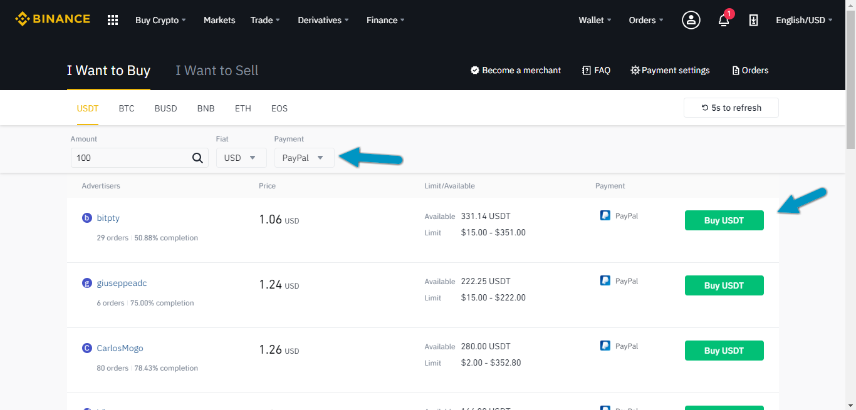856x410 pixels.
Task: Select the BTC coin tab
Action: 127,108
